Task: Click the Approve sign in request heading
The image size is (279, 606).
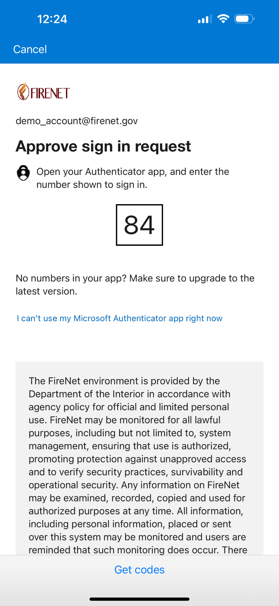Action: click(103, 146)
